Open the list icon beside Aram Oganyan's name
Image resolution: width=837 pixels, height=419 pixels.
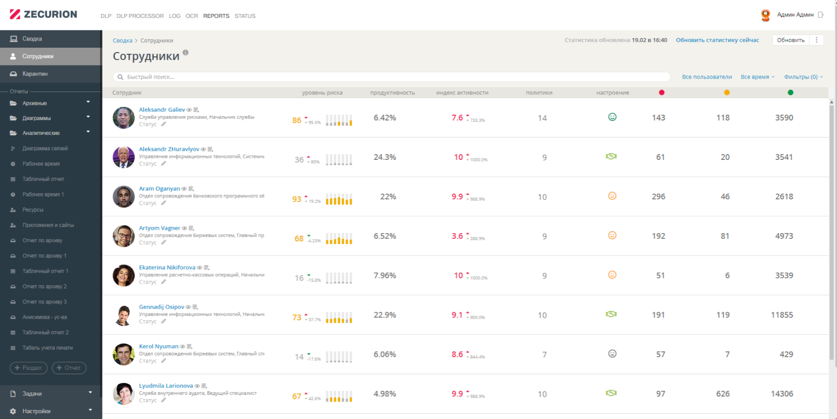pos(191,189)
